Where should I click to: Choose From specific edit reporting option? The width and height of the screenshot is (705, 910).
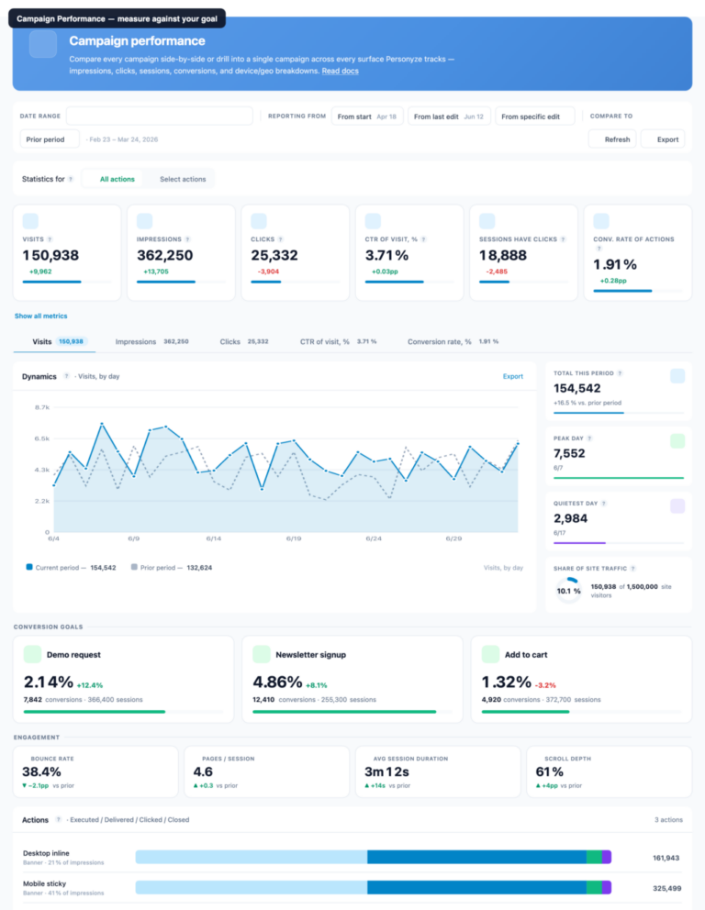tap(534, 117)
